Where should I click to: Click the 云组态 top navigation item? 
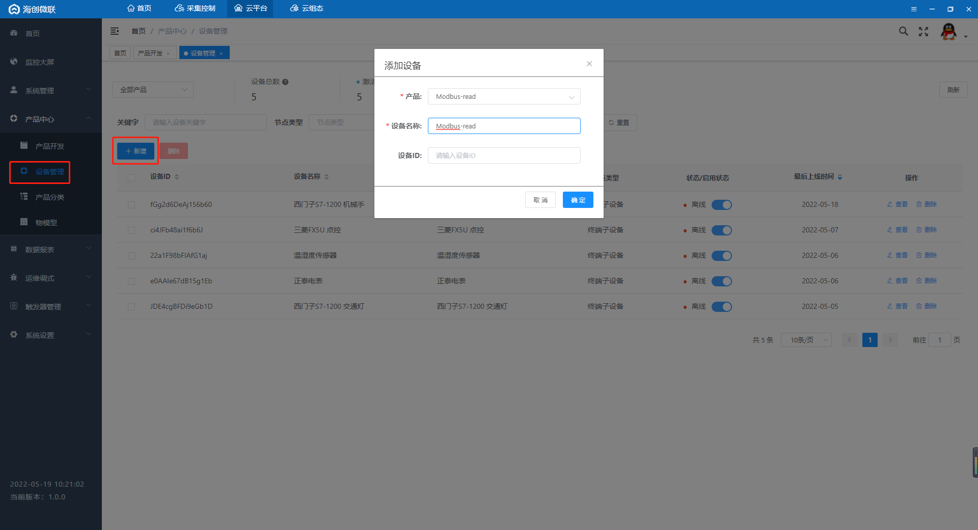pos(307,9)
